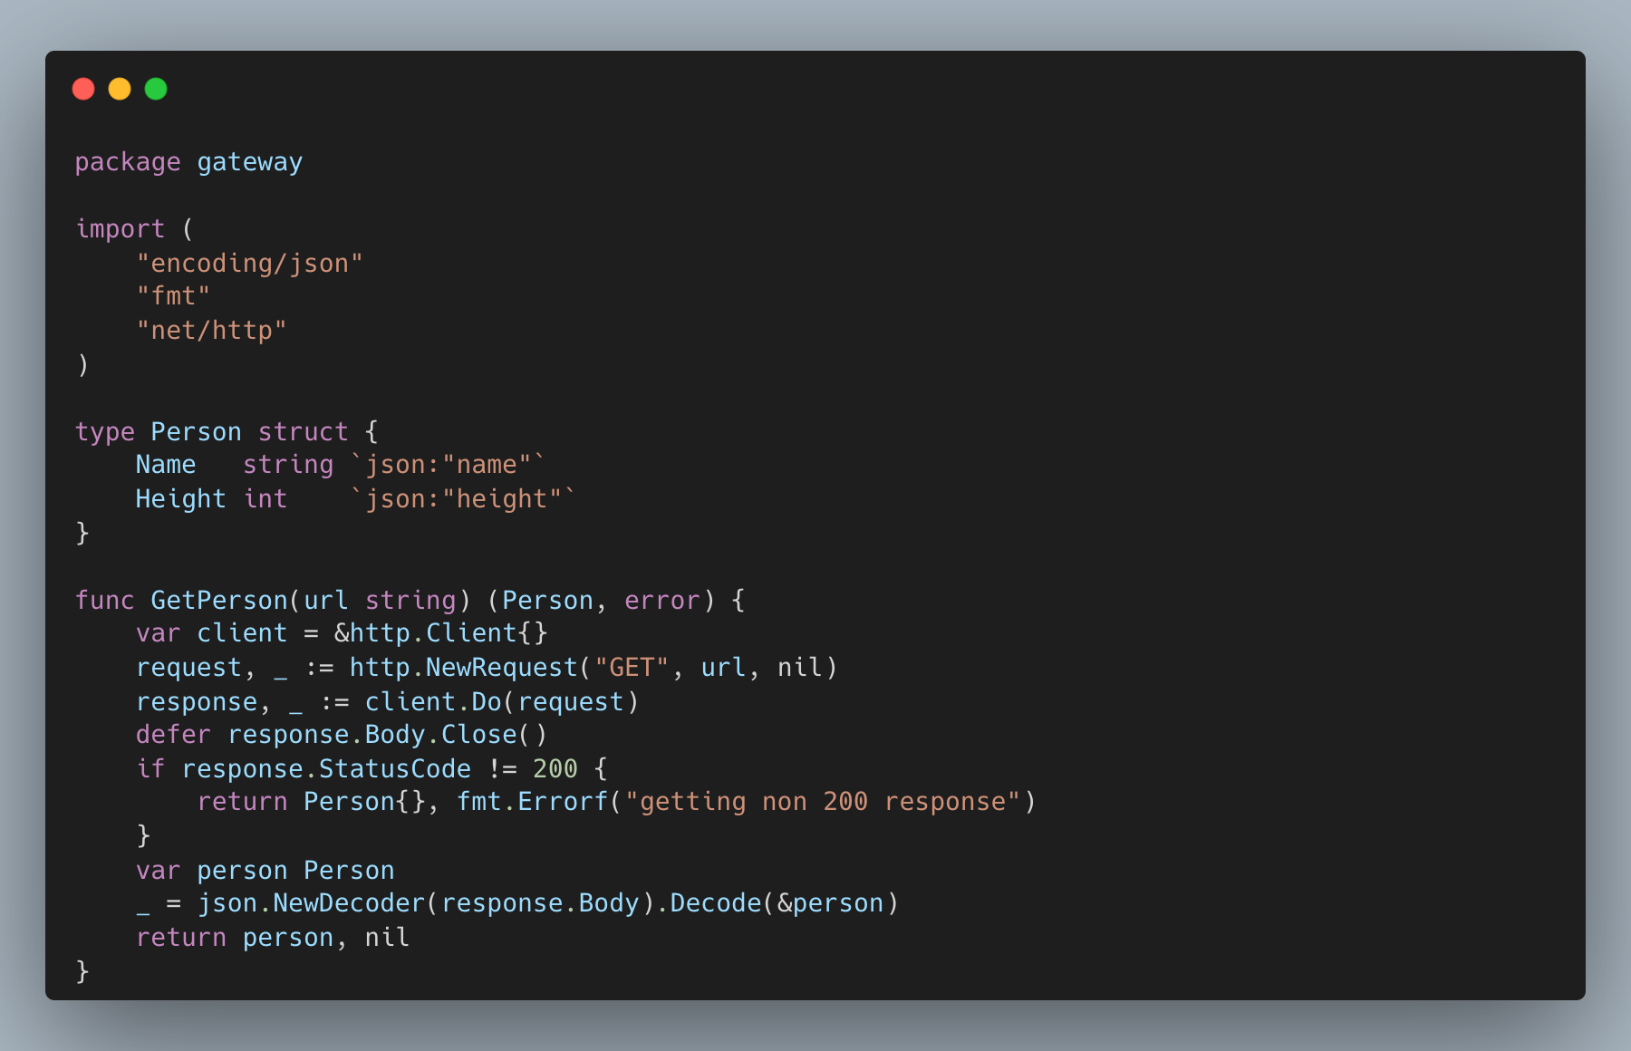Click the "encoding/json" import string
Screen dimensions: 1631x1051
point(250,264)
